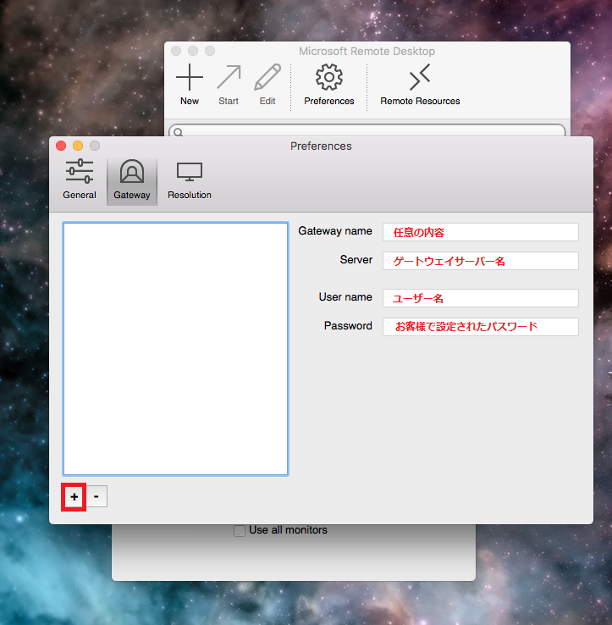612x625 pixels.
Task: Focus the User name input field
Action: coord(481,298)
